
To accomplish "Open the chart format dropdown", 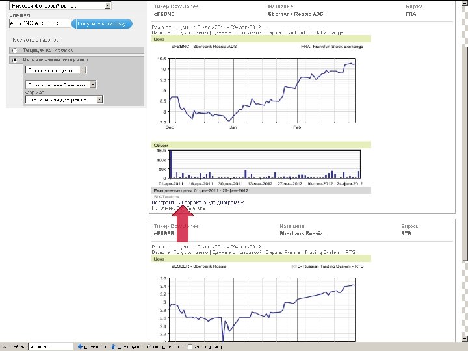I will click(64, 99).
